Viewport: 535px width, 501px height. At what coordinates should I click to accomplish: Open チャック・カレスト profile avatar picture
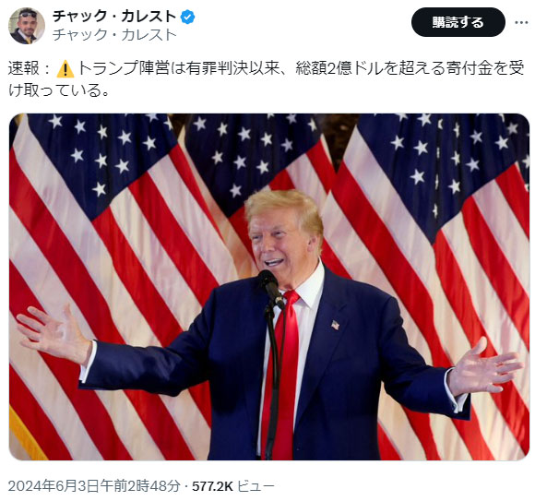pos(27,26)
